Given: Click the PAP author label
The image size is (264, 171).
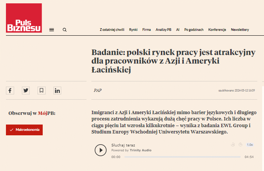Looking at the screenshot, I should click(x=98, y=90).
